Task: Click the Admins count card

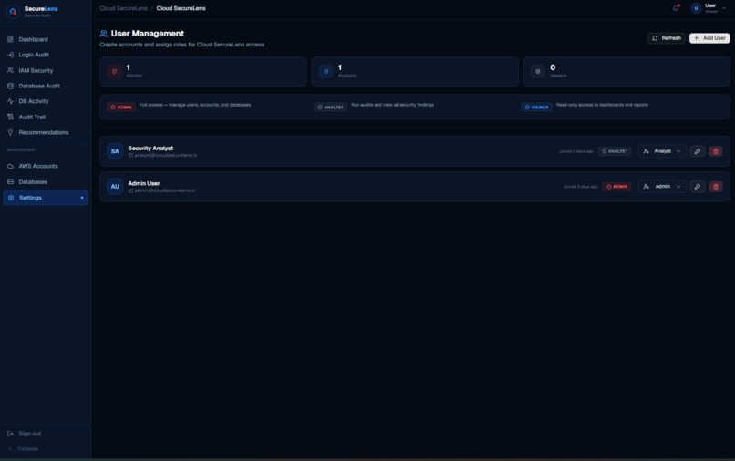Action: tap(203, 71)
